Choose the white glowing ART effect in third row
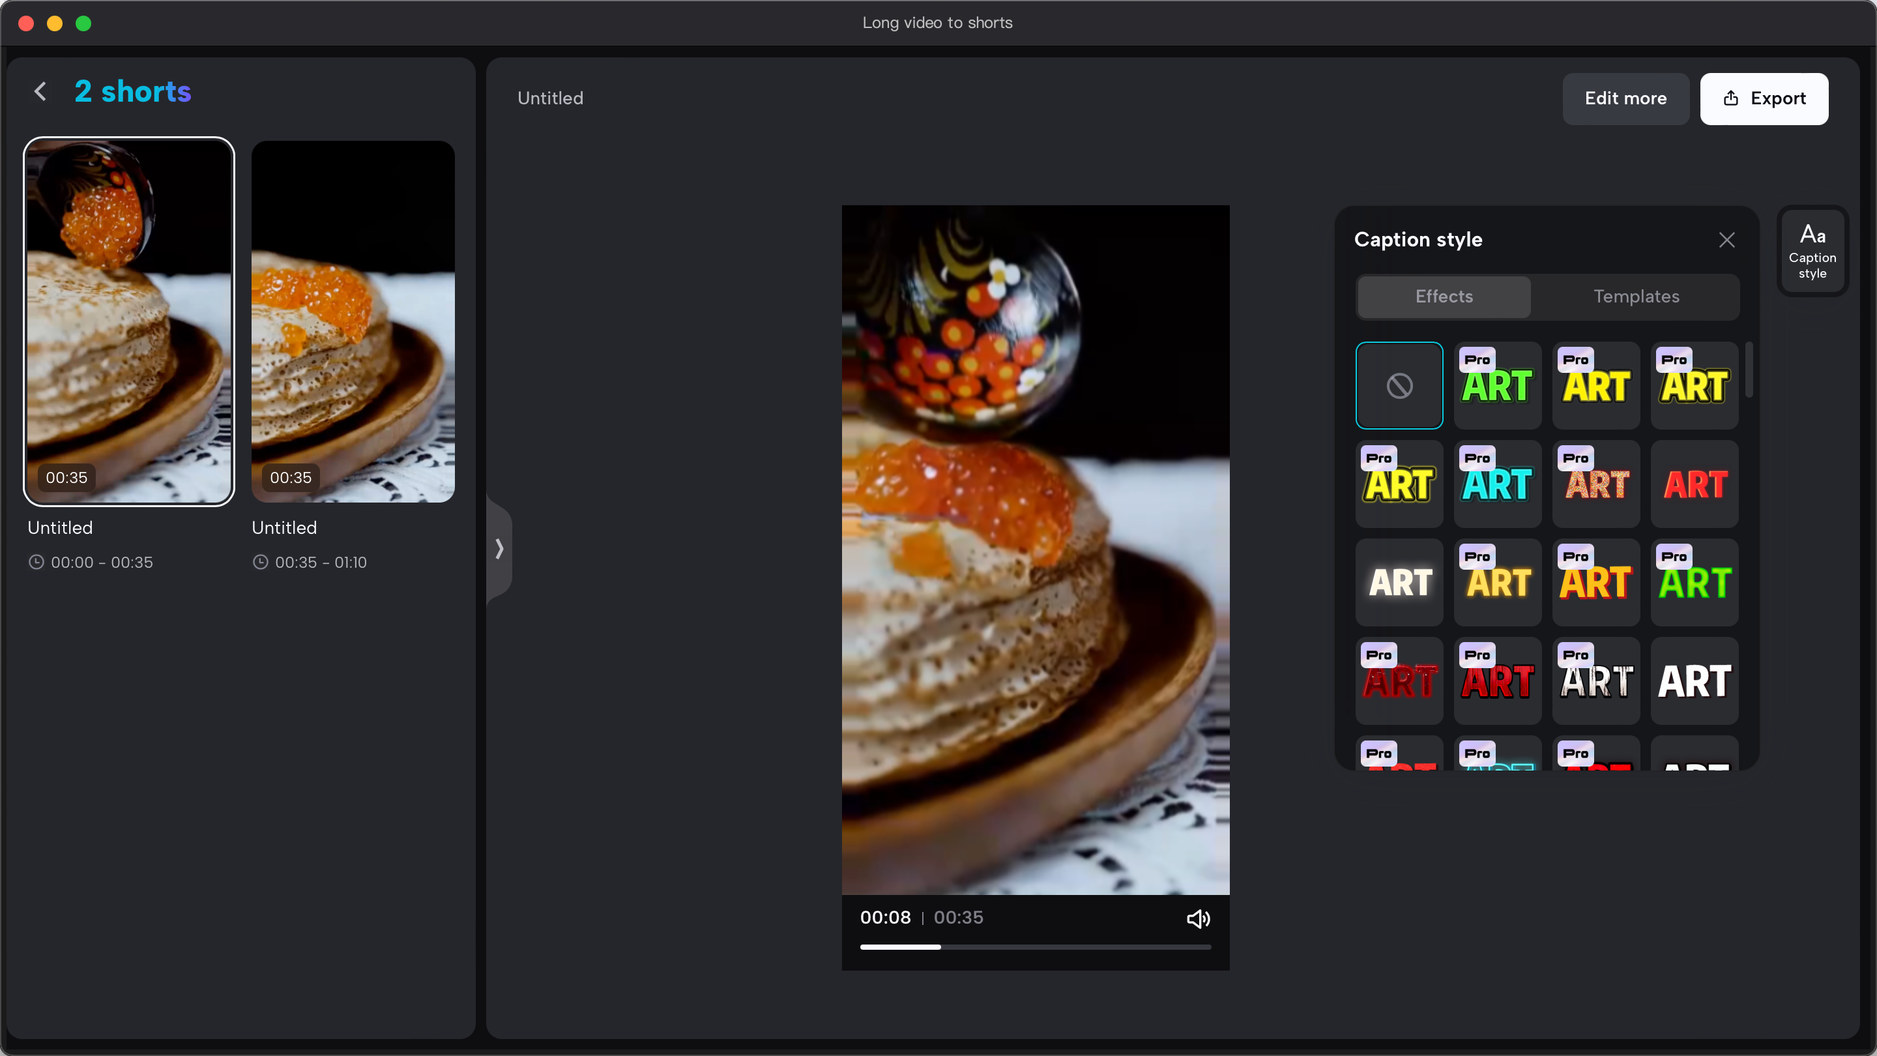The image size is (1877, 1056). pos(1399,582)
